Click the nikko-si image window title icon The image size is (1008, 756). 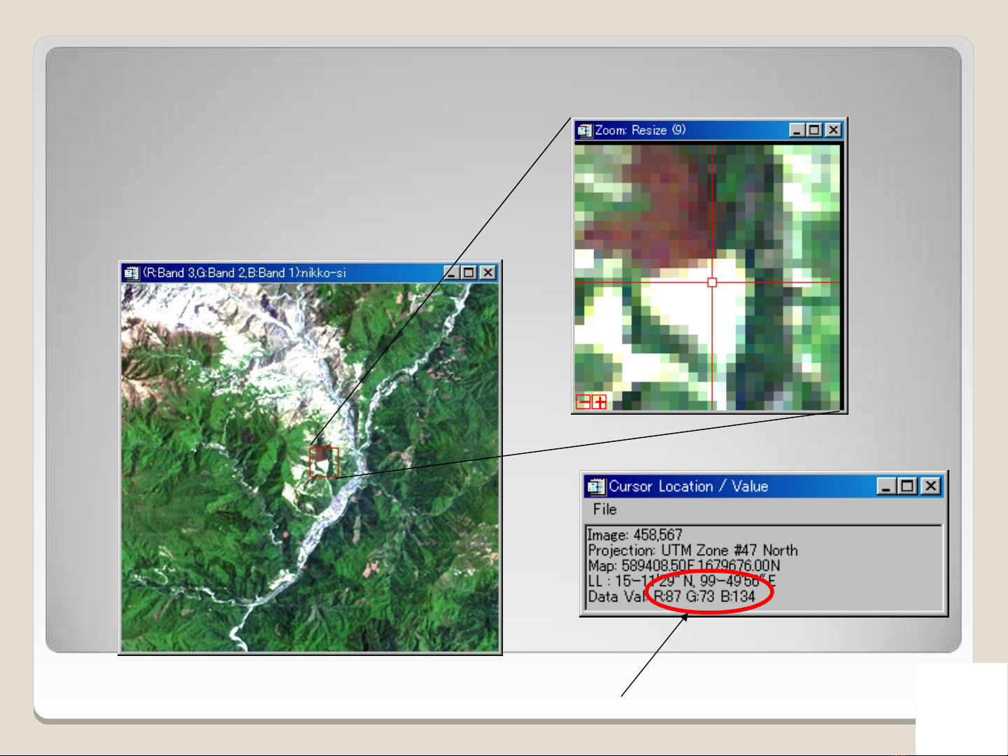pos(131,273)
